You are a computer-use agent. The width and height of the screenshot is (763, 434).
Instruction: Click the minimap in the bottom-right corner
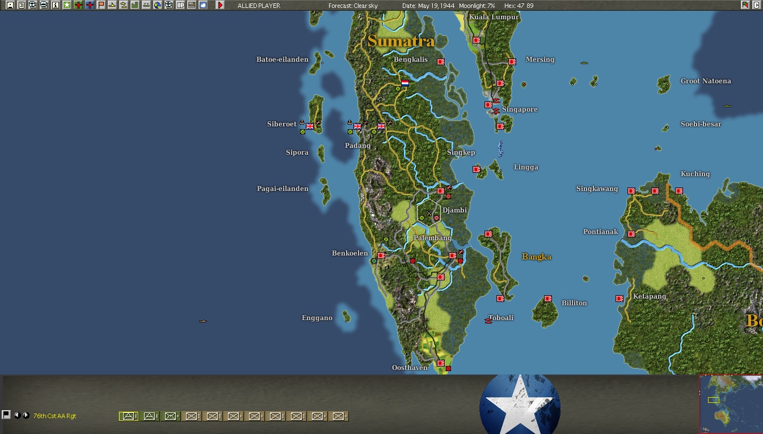(731, 404)
